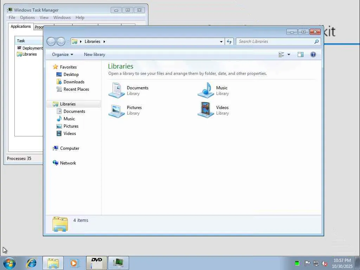Screen dimensions: 360x270
Task: Open Explorer Help question icon
Action: pos(313,54)
